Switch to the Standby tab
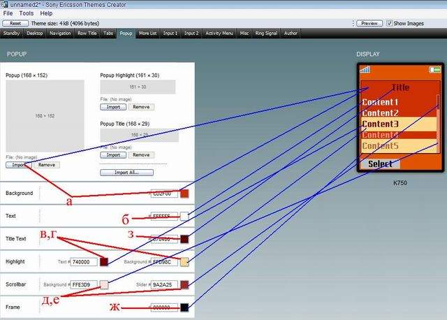Screen dimensions: 447x320 [x=11, y=33]
